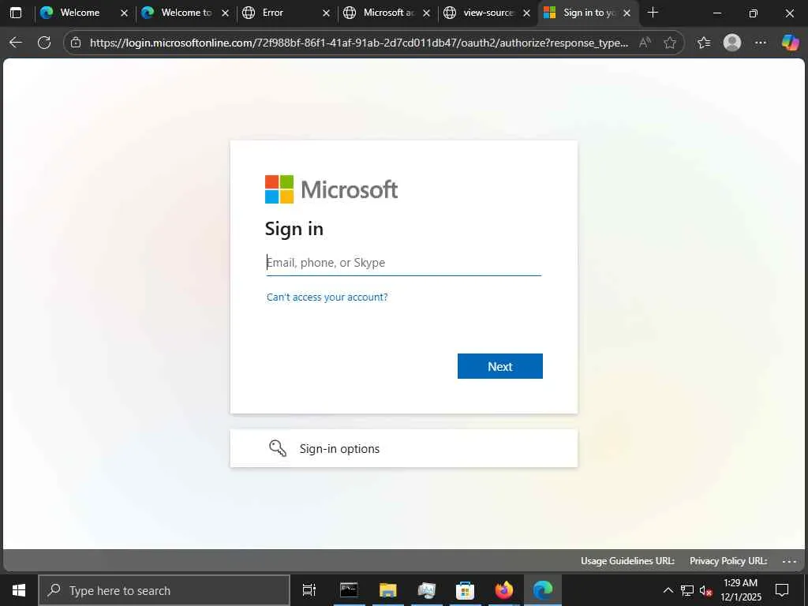This screenshot has height=606, width=808.
Task: Close the Error tab
Action: pyautogui.click(x=326, y=13)
